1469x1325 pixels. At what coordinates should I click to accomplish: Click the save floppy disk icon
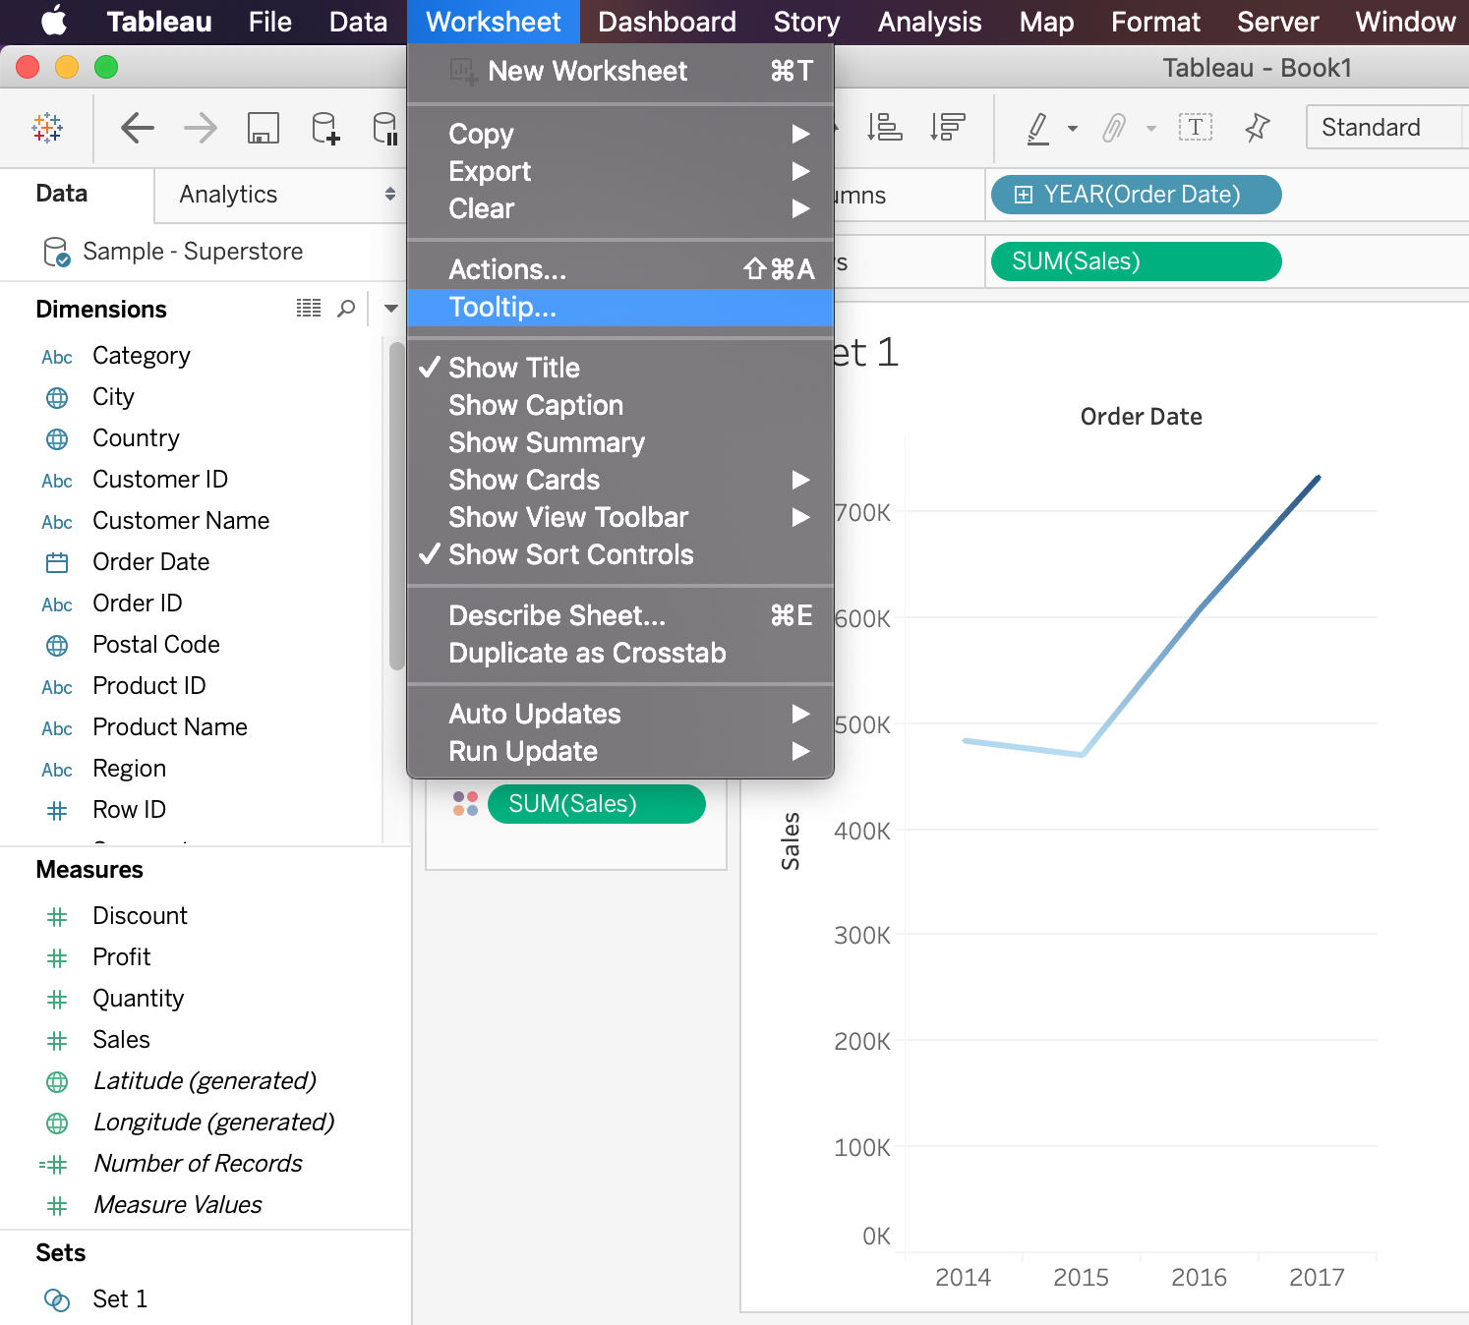click(263, 128)
